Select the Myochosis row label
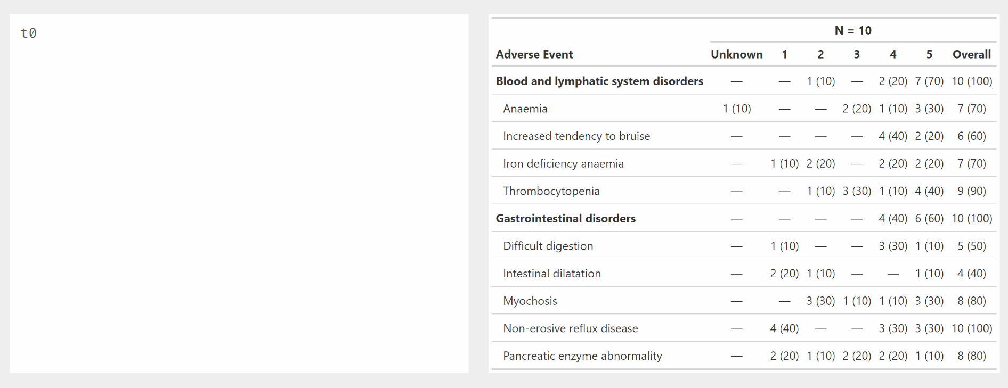 [530, 301]
